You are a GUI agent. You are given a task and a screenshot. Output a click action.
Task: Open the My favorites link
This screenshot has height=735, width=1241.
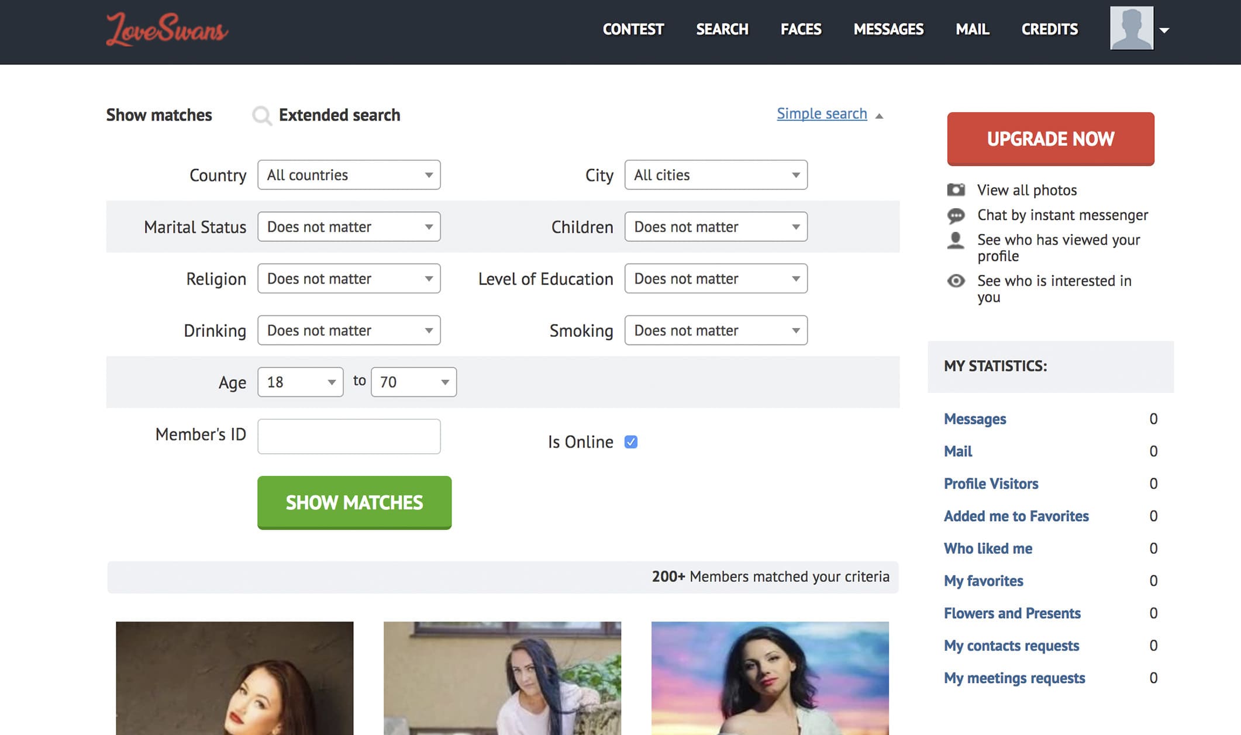tap(984, 581)
